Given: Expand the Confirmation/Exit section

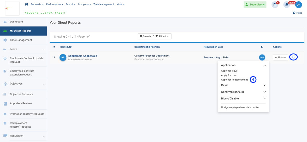Looking at the screenshot, I should point(243,92).
